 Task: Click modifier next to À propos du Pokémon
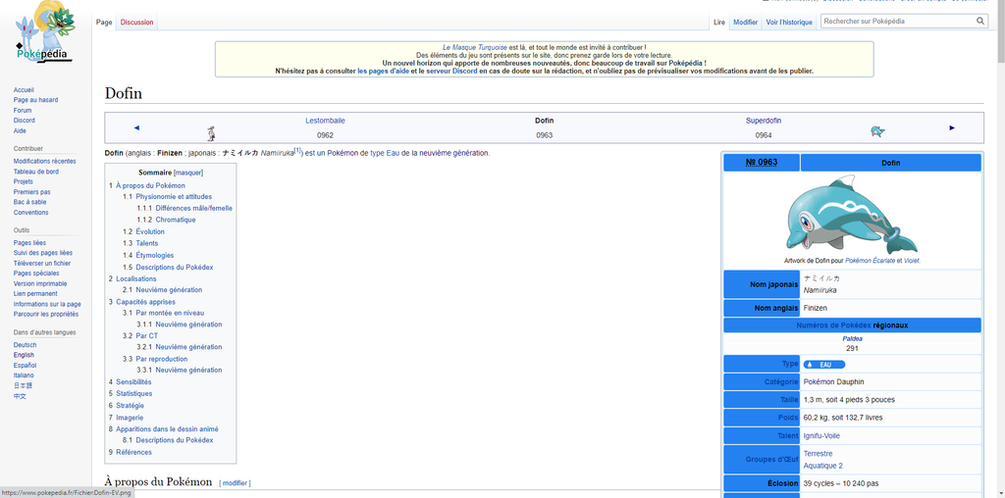235,482
